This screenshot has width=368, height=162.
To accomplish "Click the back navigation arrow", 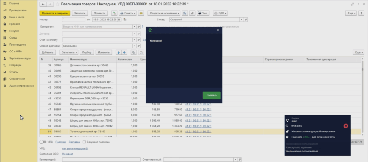I will [43, 4].
